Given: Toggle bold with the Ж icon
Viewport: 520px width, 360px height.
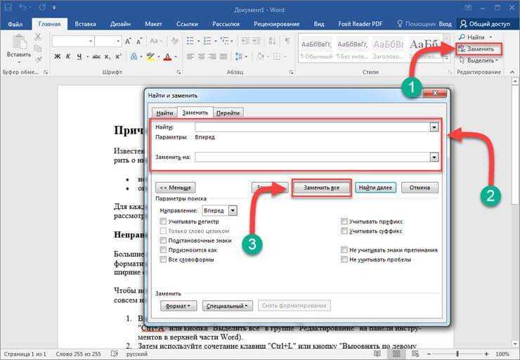Looking at the screenshot, I should 58,57.
